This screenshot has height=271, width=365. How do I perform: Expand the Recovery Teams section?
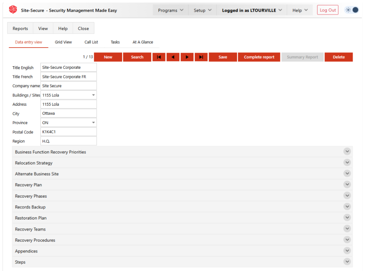(x=347, y=229)
